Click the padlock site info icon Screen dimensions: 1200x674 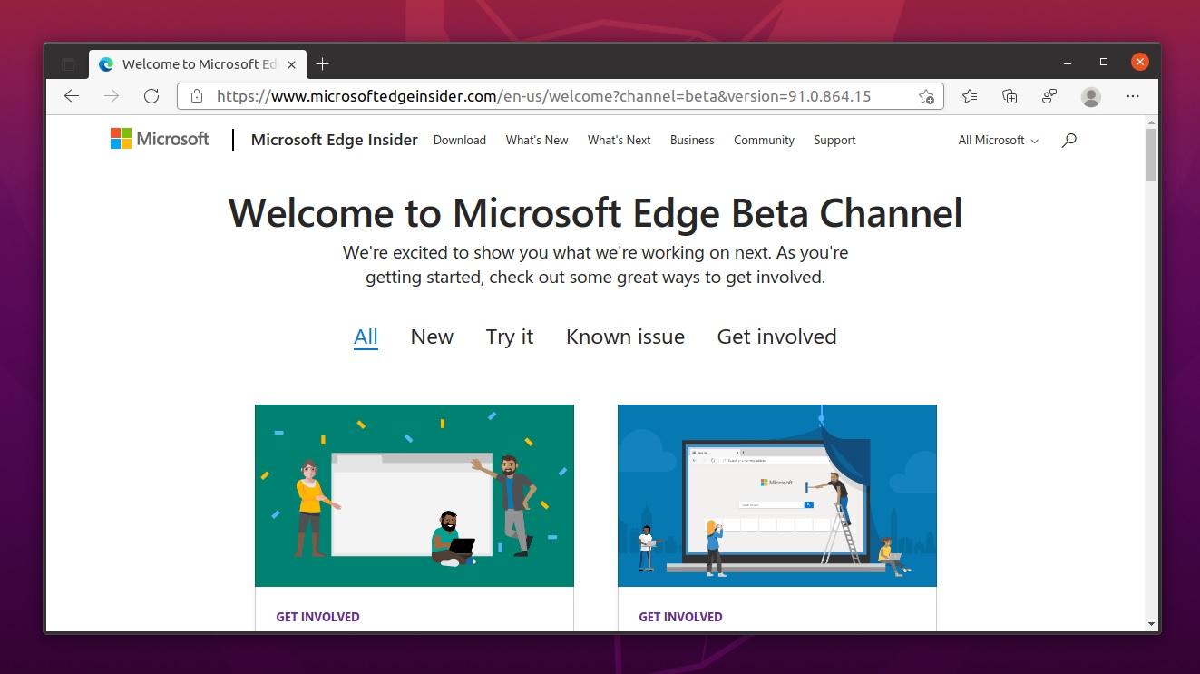click(196, 96)
